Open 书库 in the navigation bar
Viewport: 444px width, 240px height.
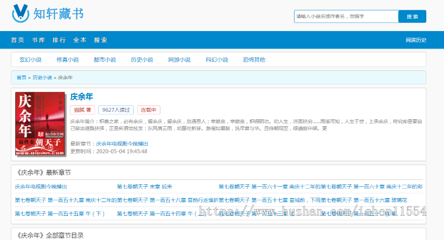(38, 40)
